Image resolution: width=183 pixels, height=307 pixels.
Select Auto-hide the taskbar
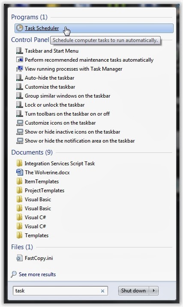[x=49, y=78]
